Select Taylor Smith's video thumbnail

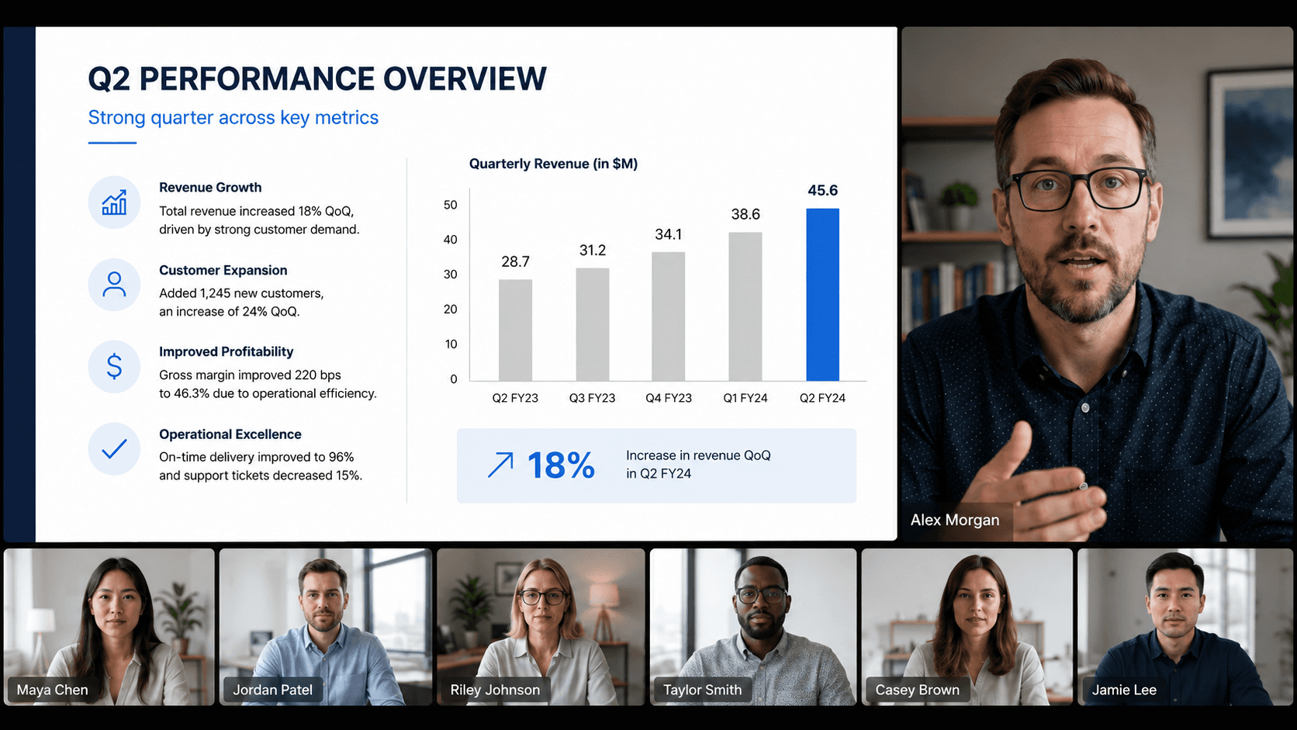753,627
